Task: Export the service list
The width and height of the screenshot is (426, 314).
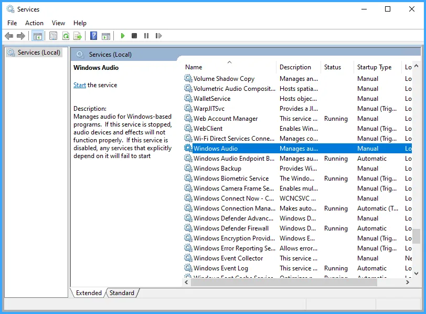Action: [x=78, y=36]
